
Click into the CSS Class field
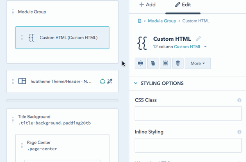(x=188, y=113)
